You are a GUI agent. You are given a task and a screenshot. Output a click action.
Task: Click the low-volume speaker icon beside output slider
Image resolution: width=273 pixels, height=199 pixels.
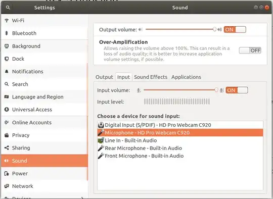pos(141,30)
